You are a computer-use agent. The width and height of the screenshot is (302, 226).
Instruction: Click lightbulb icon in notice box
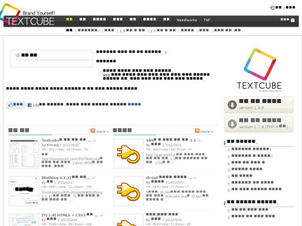point(18,55)
